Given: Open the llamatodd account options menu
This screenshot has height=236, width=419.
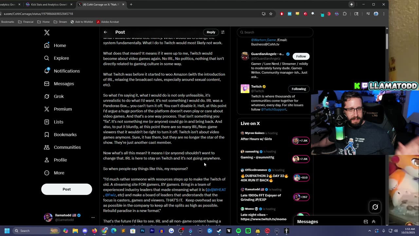Looking at the screenshot, I should coord(93,217).
